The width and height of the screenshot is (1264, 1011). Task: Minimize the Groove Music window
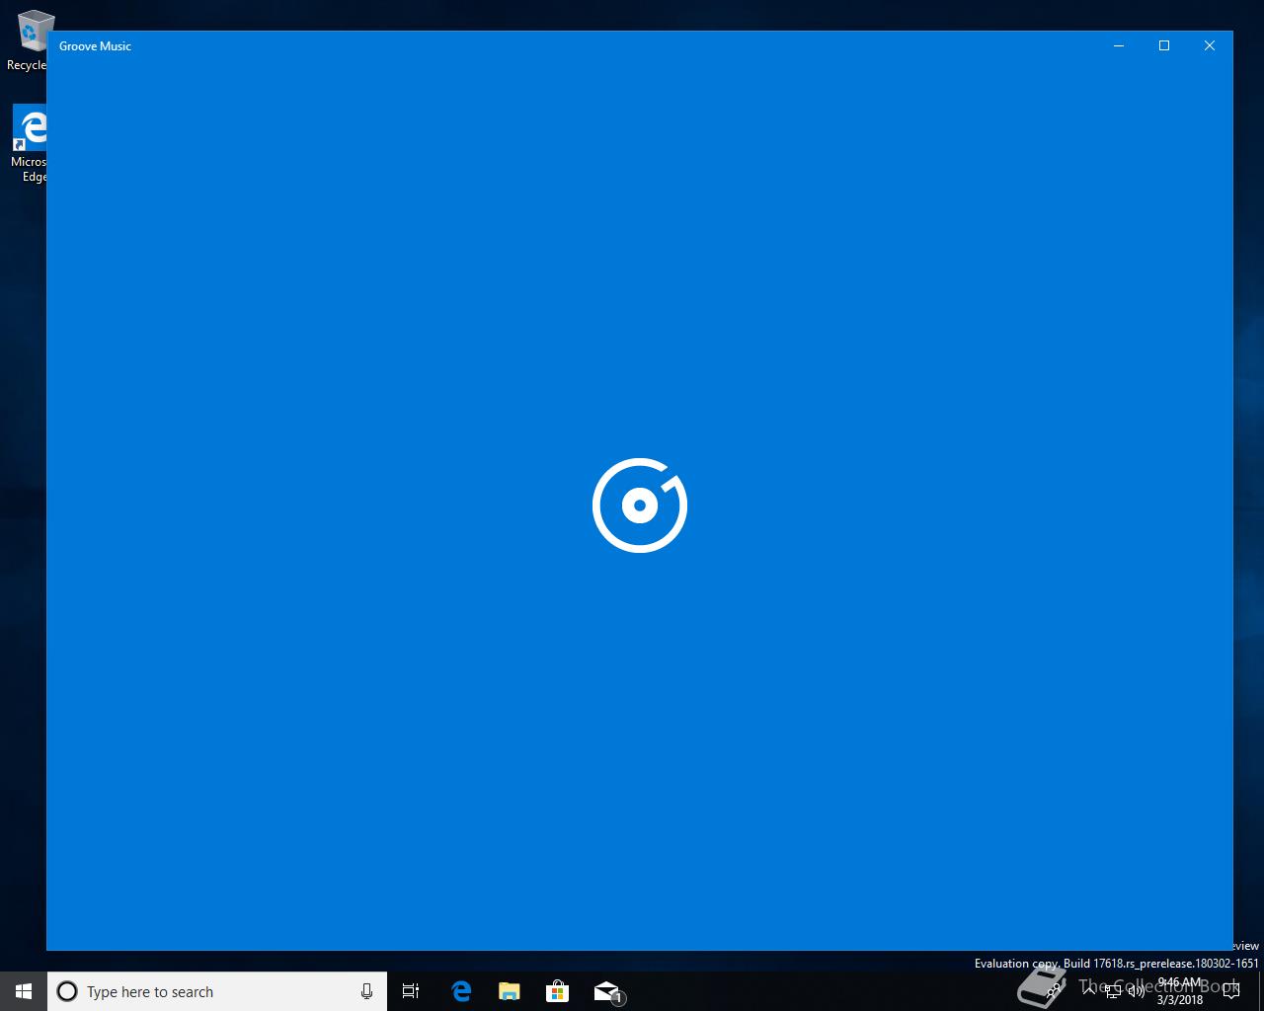click(1119, 45)
